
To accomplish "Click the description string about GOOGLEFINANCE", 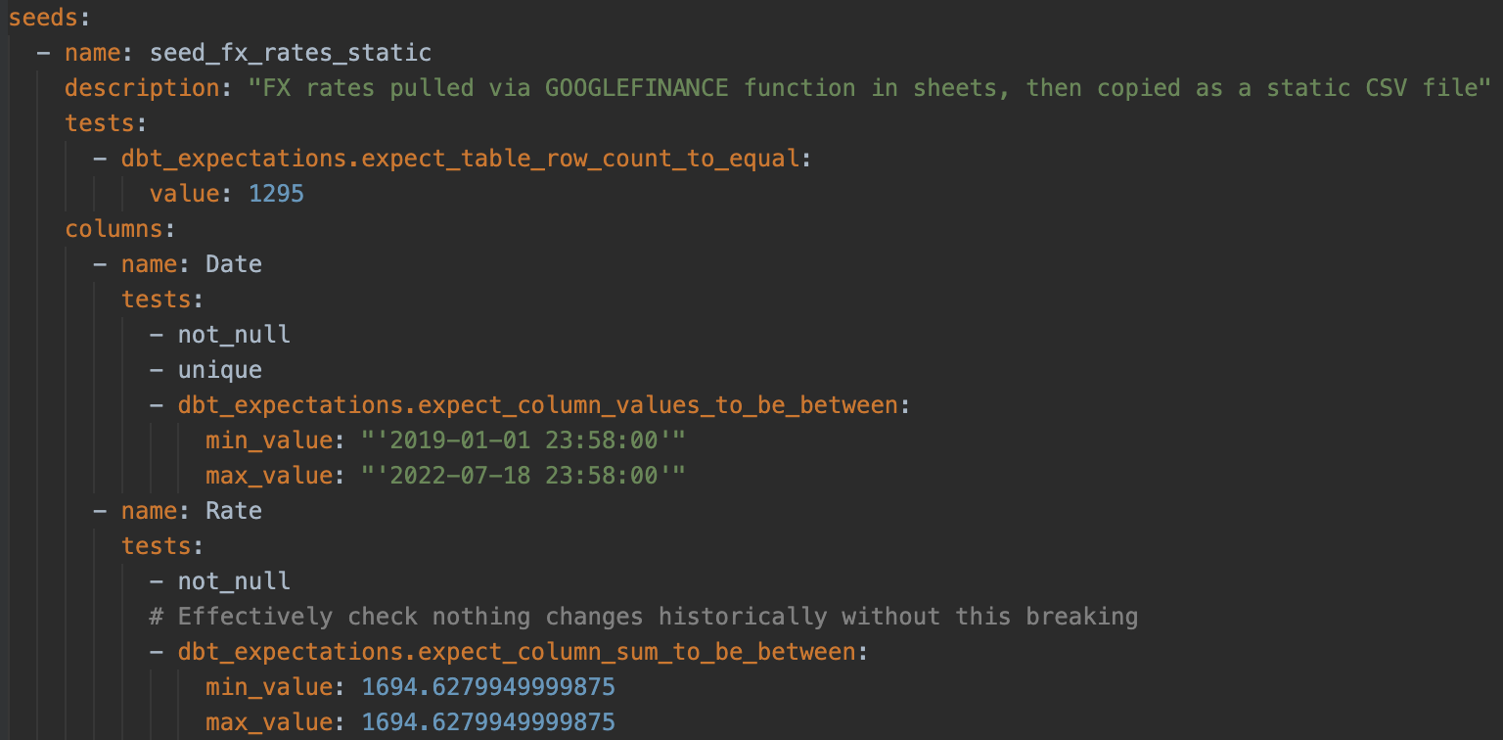I will click(x=870, y=87).
